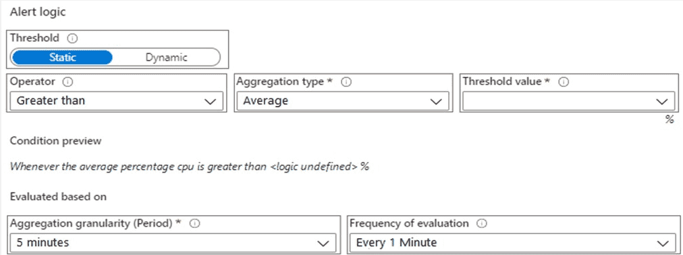Viewport: 683px width, 255px height.
Task: Expand the Aggregation type dropdown showing Average
Action: [x=344, y=101]
